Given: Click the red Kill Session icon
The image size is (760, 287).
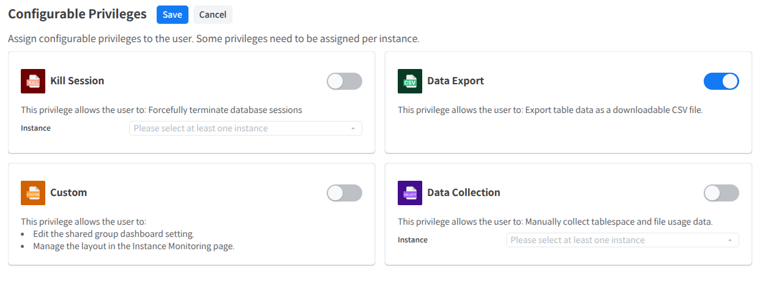Looking at the screenshot, I should point(33,81).
